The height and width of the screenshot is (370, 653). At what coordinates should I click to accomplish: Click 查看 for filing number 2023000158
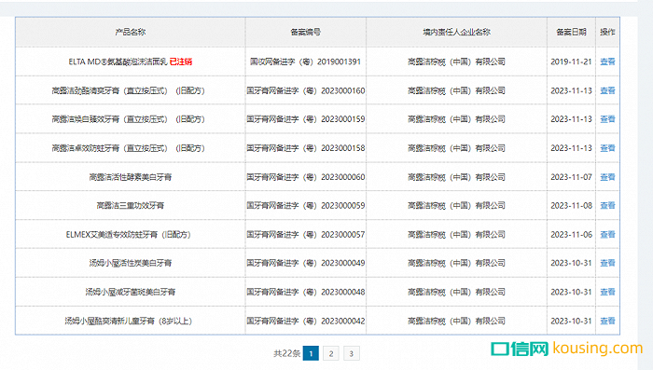click(x=607, y=148)
